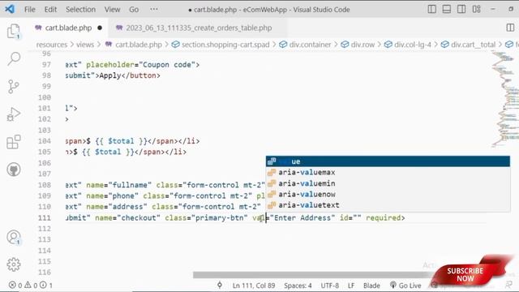Switch to cart.blade.php tab

pos(68,28)
